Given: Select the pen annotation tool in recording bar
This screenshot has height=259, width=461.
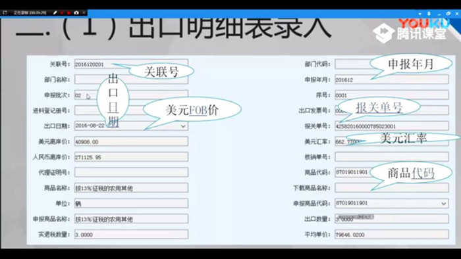Looking at the screenshot, I should pos(55,13).
